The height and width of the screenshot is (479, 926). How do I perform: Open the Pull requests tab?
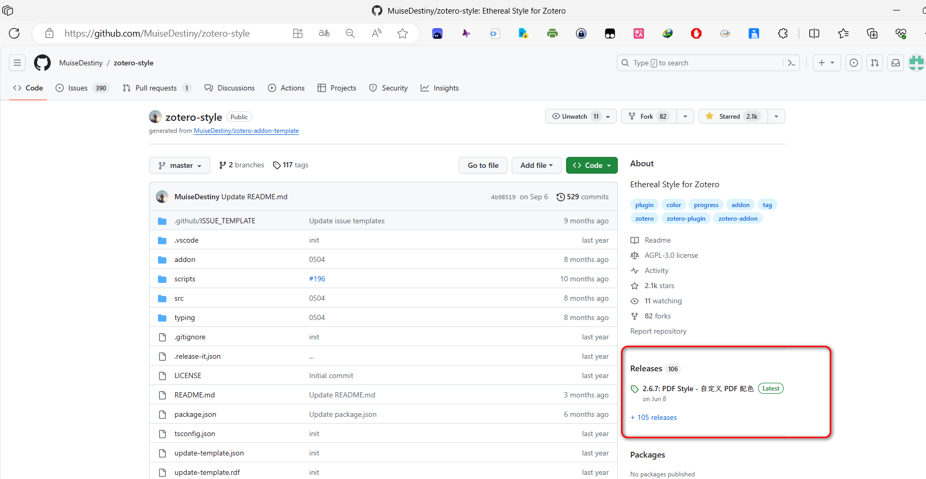point(156,88)
